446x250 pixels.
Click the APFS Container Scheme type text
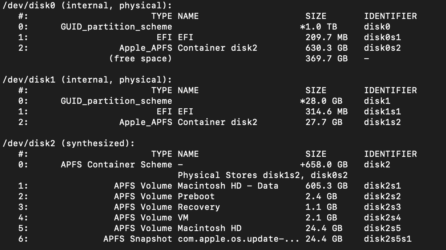(116, 165)
